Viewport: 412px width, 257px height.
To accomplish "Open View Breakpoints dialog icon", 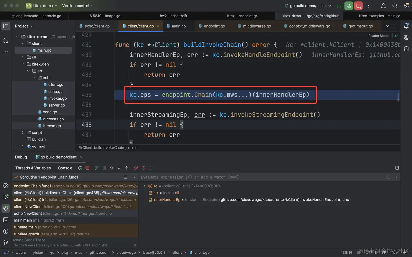I will tap(136, 168).
